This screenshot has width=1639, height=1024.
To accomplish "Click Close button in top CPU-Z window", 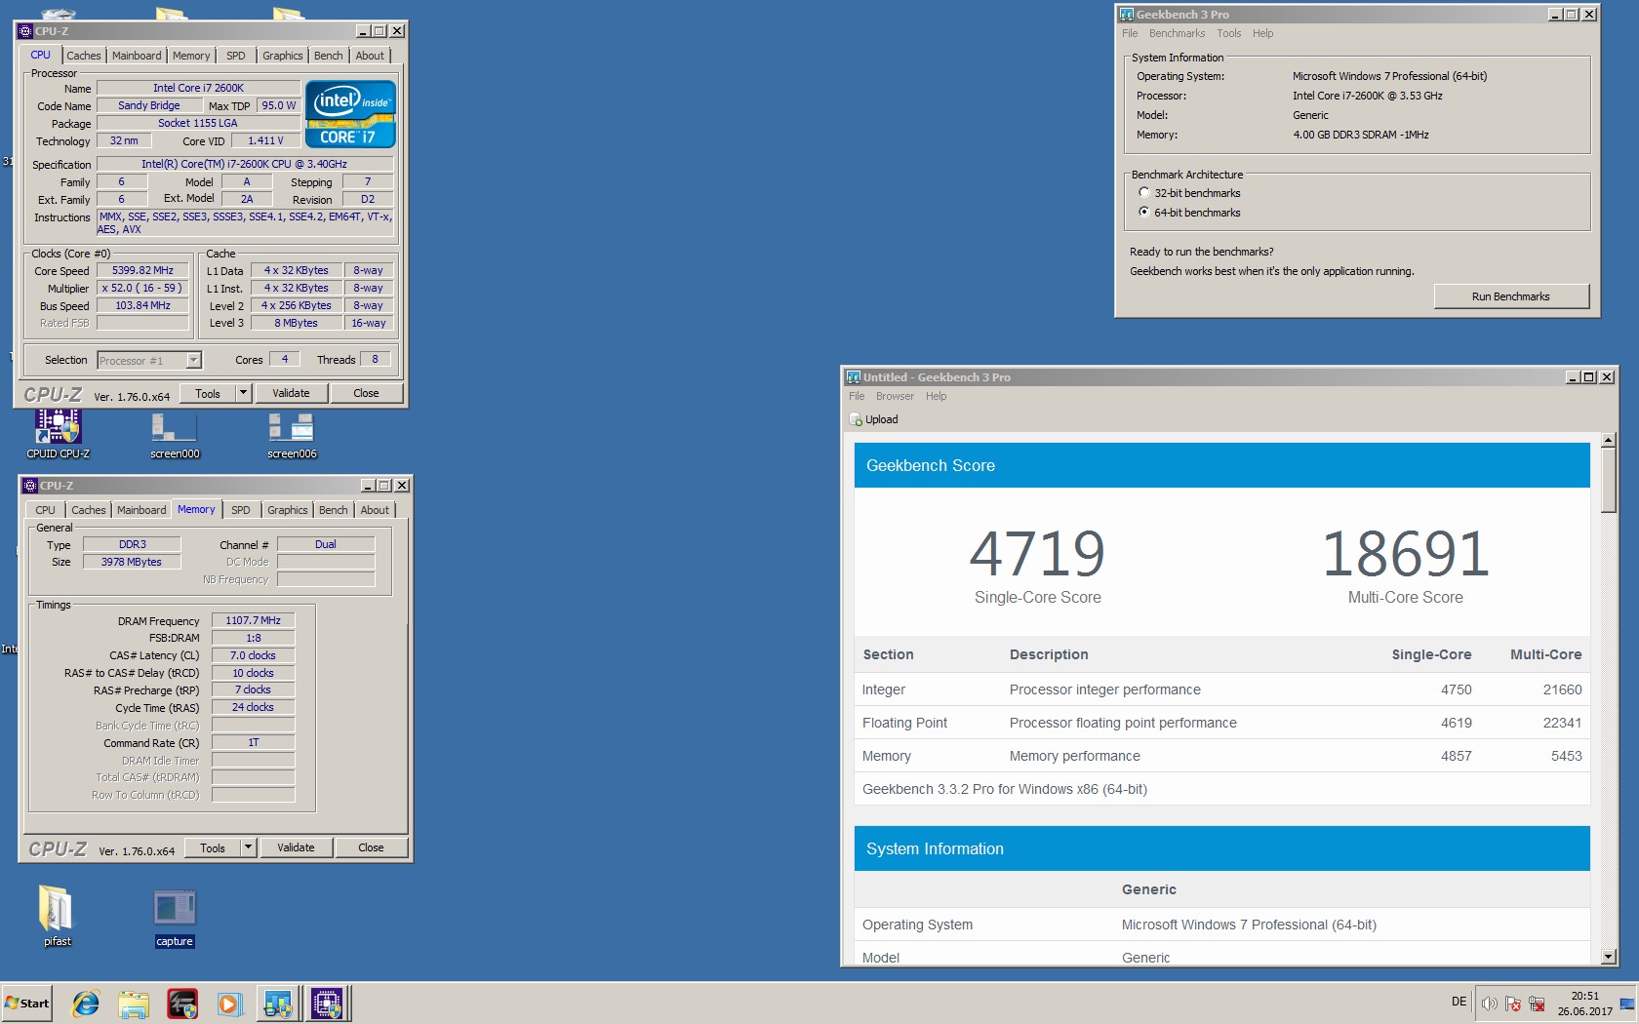I will pos(367,393).
